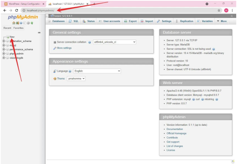237x164 pixels.
Task: Open Server connection collation dropdown
Action: pyautogui.click(x=114, y=42)
